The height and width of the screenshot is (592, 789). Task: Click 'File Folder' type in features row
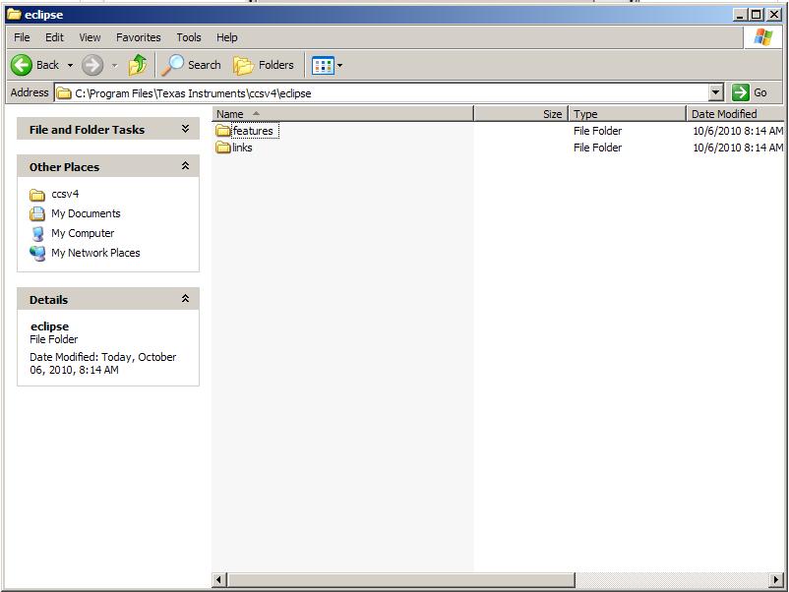pos(598,131)
